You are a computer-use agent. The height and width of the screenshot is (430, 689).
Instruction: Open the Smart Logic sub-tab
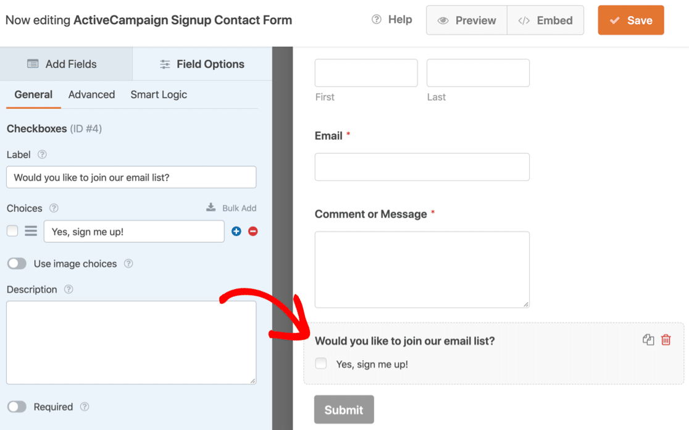pyautogui.click(x=159, y=95)
